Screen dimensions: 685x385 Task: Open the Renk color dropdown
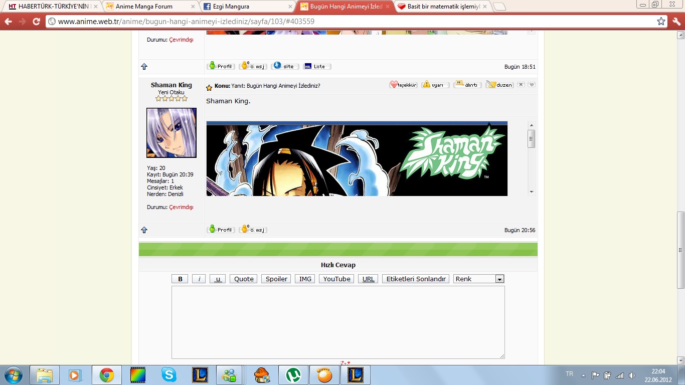click(x=478, y=279)
